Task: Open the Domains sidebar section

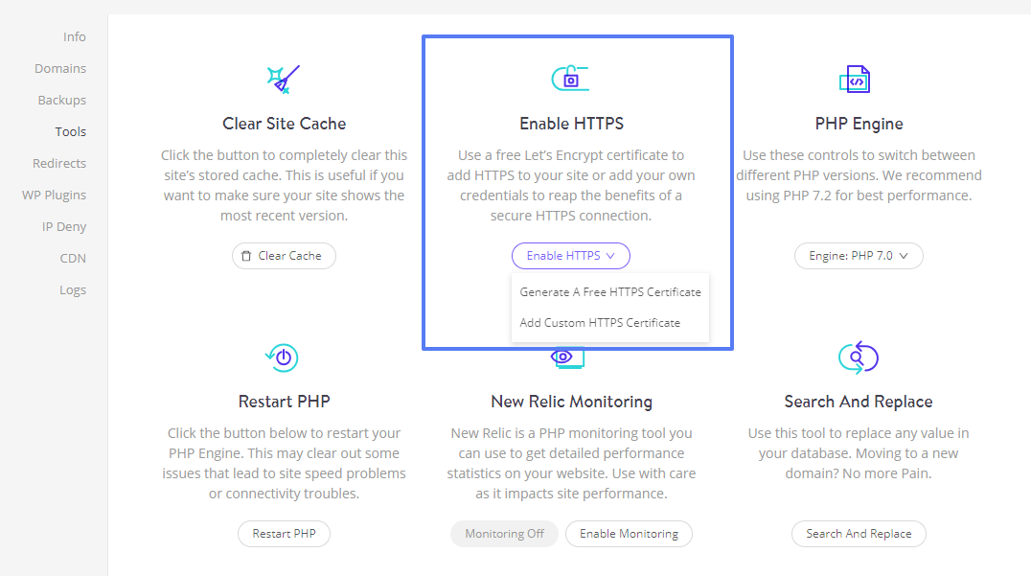Action: point(60,68)
